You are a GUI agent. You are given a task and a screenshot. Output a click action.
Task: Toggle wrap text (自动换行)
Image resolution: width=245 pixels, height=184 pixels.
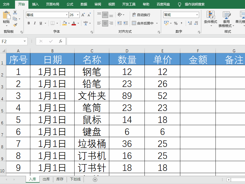(x=141, y=15)
